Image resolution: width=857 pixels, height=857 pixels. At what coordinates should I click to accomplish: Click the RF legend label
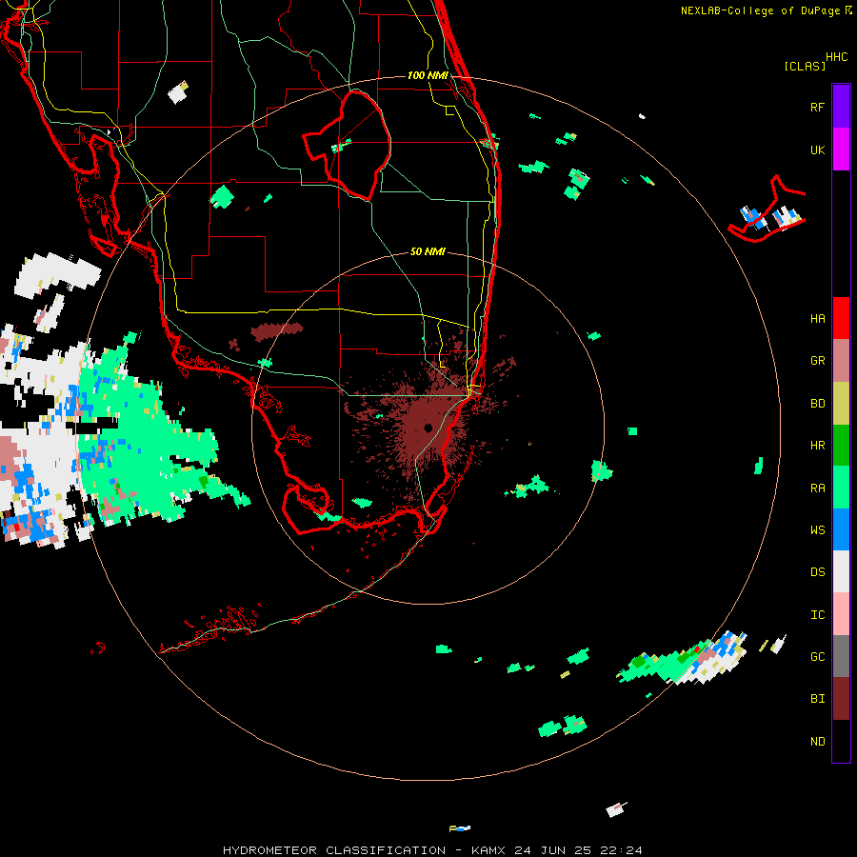817,107
